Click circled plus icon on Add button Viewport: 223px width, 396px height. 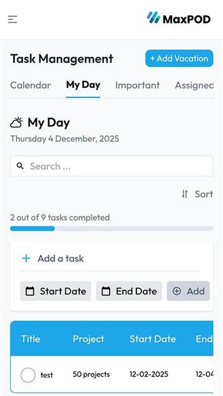point(176,291)
